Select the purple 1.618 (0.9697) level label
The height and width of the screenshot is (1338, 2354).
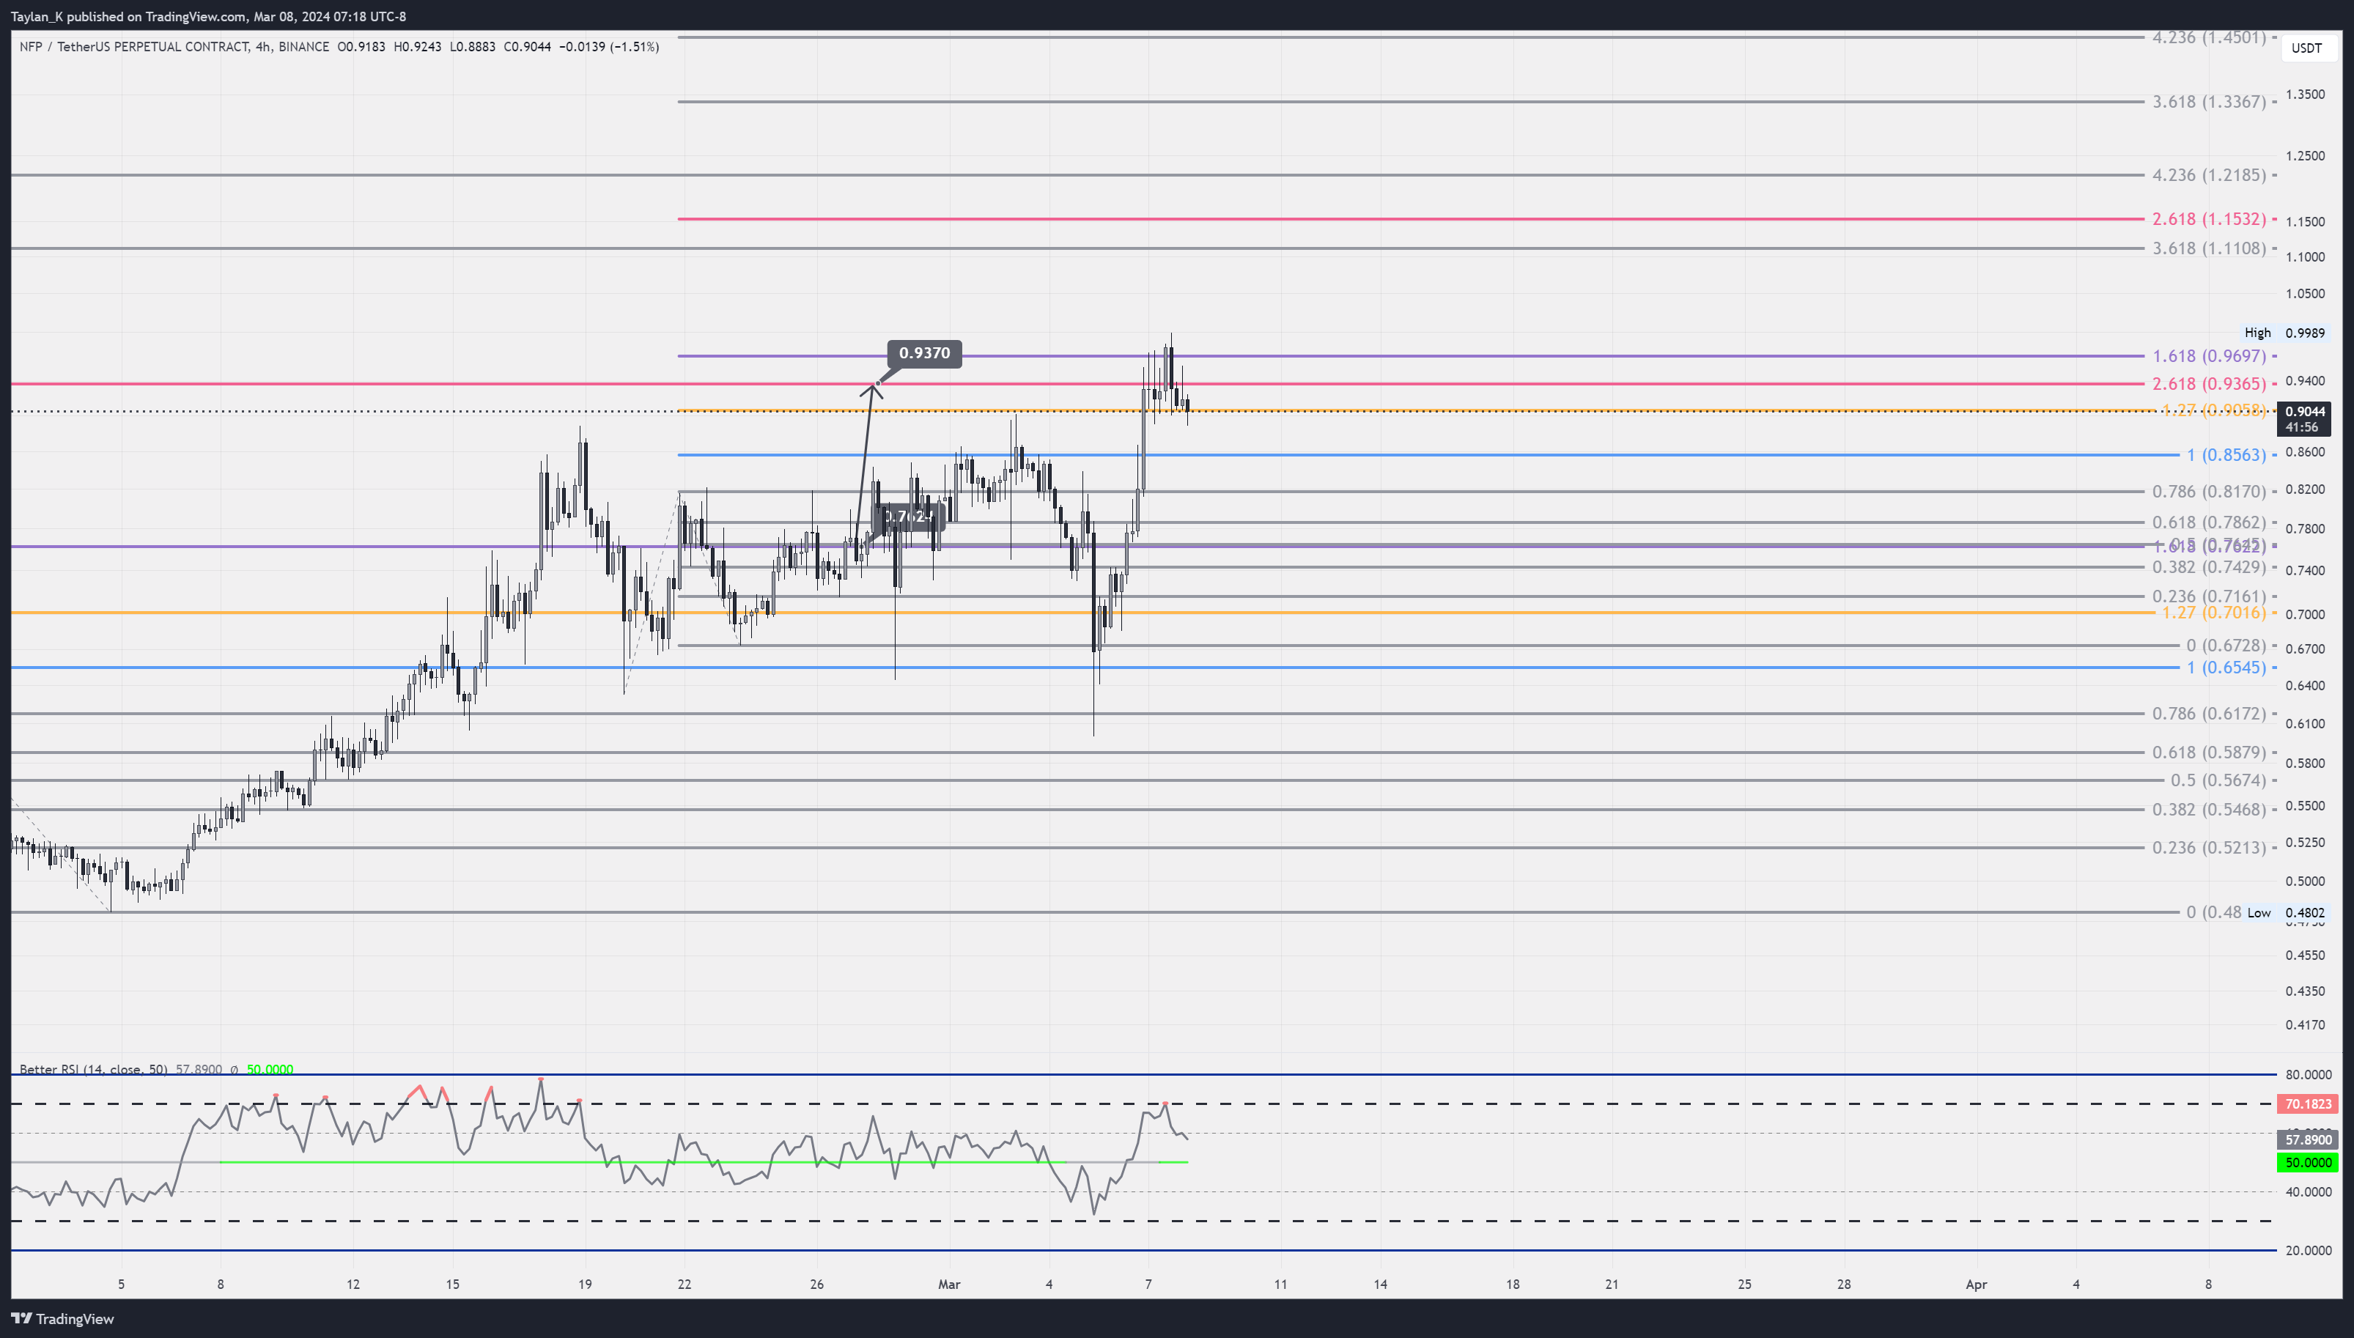(2210, 355)
